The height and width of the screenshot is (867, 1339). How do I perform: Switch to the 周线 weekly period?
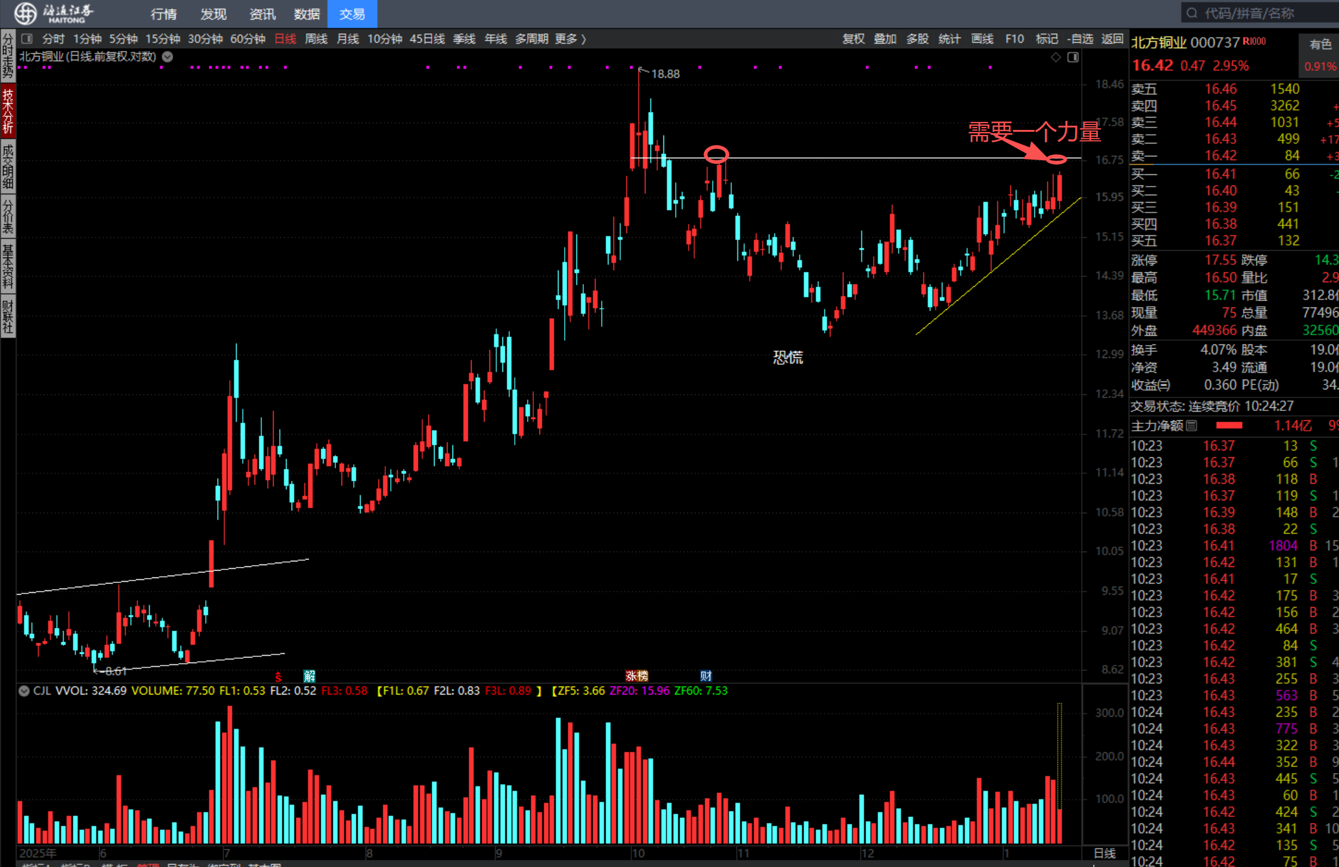[316, 39]
